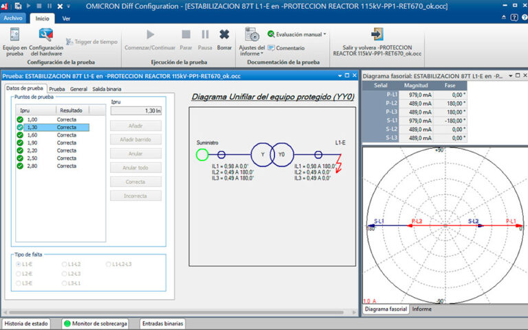Click the Ipru value input field
The height and width of the screenshot is (330, 528).
(x=135, y=110)
